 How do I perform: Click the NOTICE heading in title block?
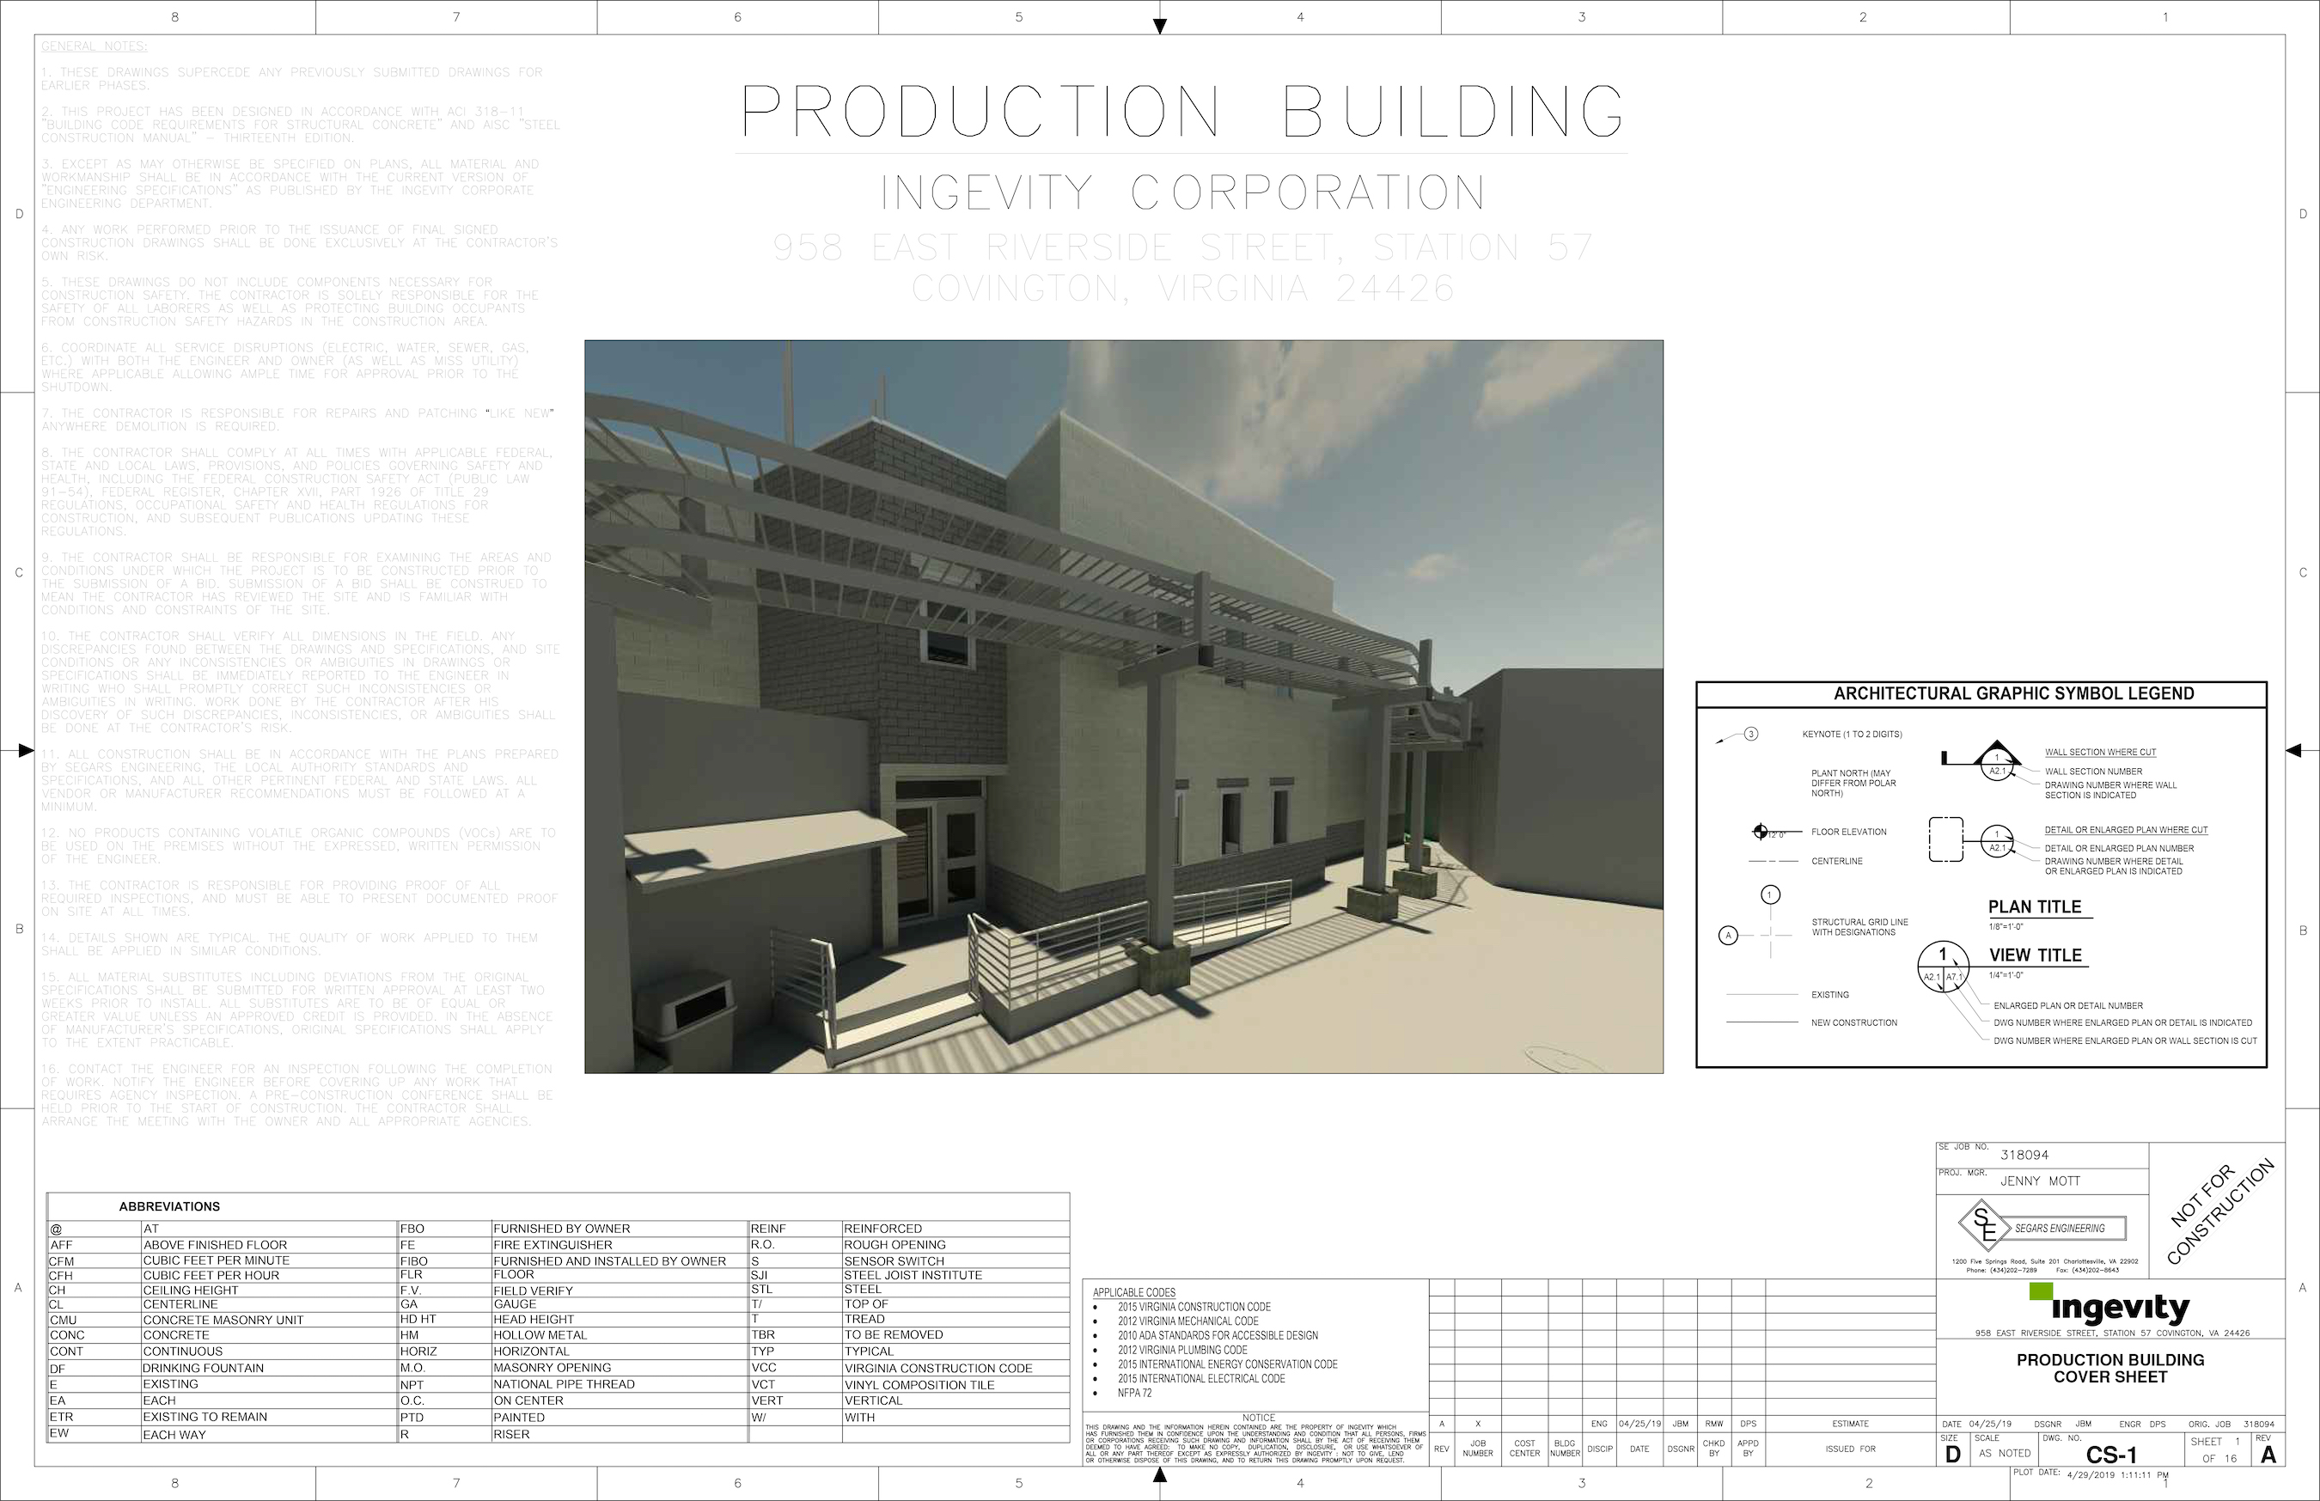coord(1259,1419)
